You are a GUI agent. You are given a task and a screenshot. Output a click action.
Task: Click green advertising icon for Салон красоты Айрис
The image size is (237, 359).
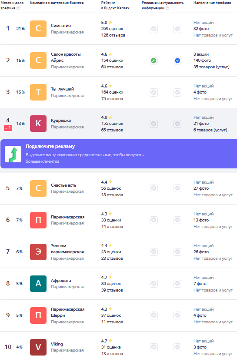(154, 60)
